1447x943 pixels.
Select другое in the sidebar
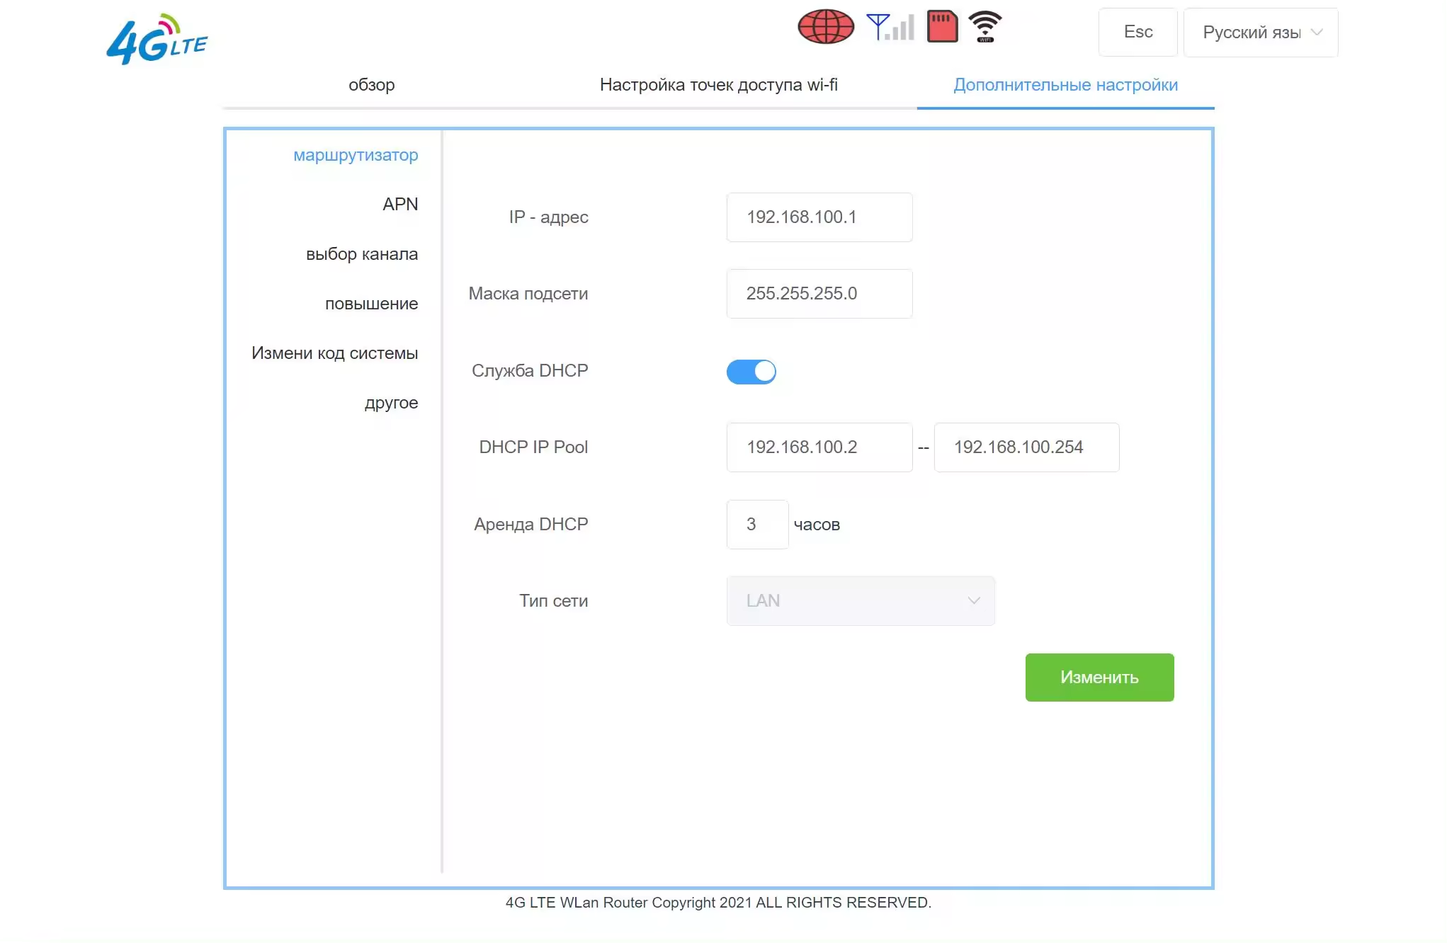391,403
